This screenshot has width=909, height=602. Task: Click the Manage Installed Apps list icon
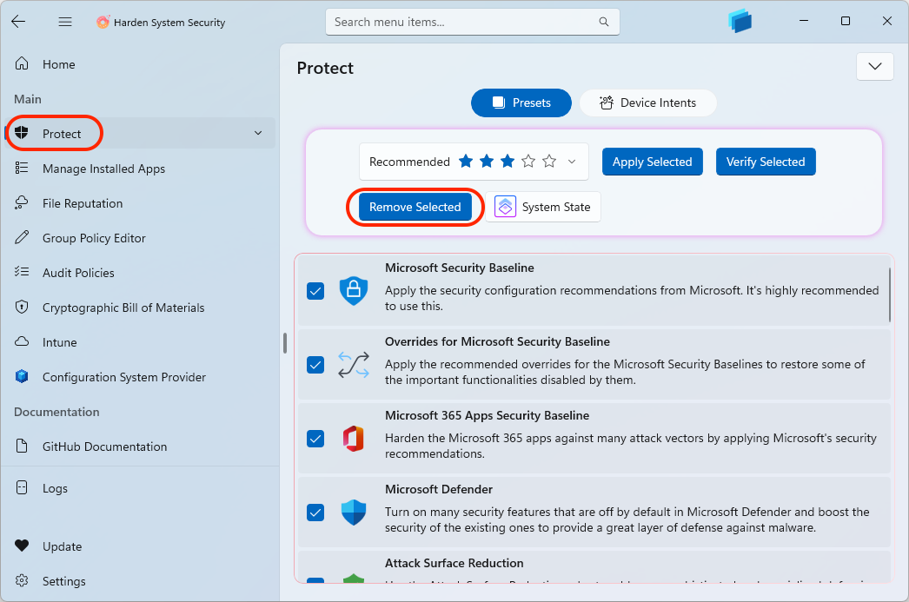tap(22, 168)
